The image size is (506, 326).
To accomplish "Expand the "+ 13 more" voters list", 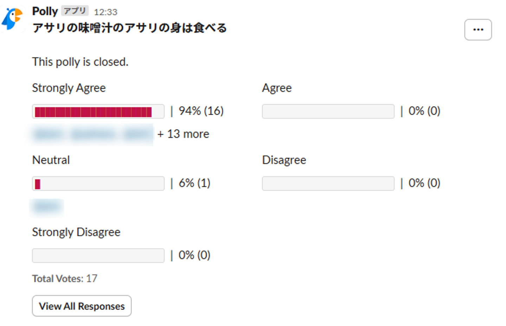I will 183,134.
